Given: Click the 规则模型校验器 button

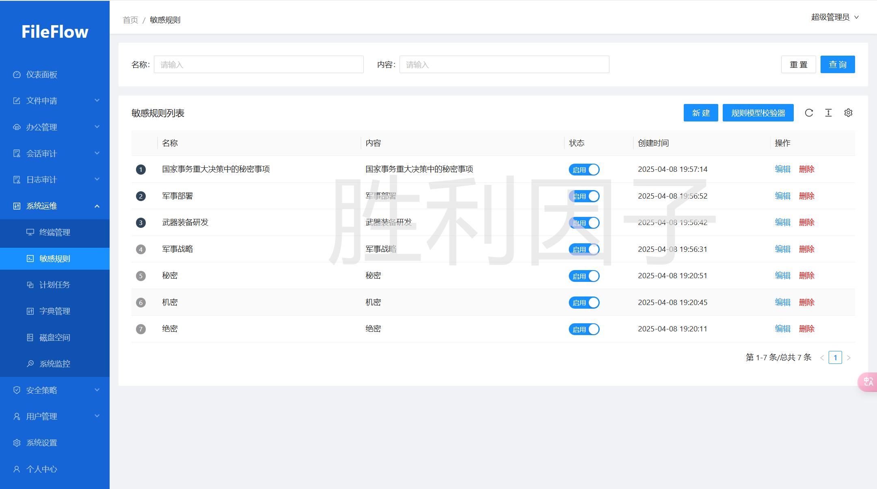Looking at the screenshot, I should (x=758, y=113).
